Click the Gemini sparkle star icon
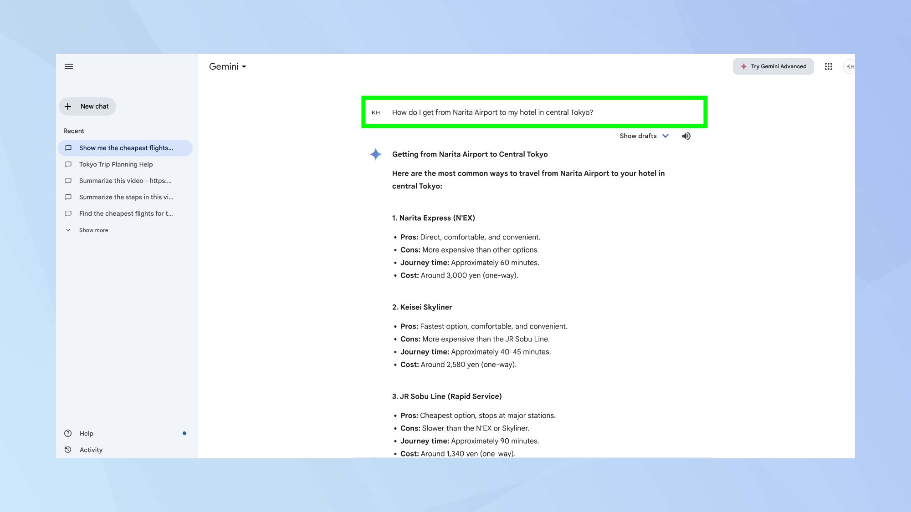Image resolution: width=911 pixels, height=512 pixels. point(375,154)
